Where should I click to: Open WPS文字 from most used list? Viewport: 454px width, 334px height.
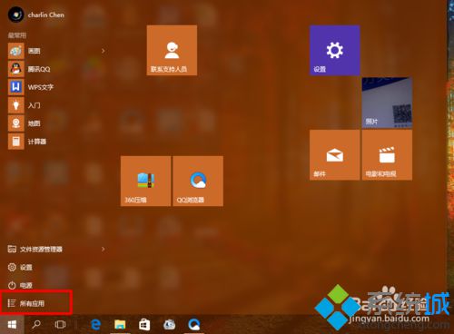[x=56, y=87]
